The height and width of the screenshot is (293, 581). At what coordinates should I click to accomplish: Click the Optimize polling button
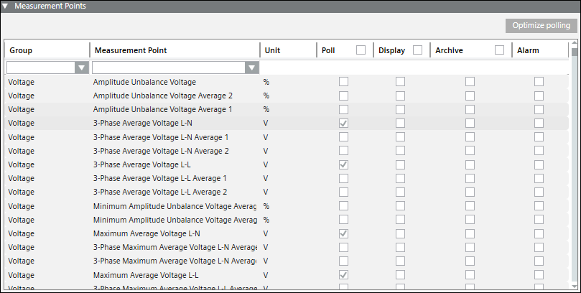[x=540, y=26]
